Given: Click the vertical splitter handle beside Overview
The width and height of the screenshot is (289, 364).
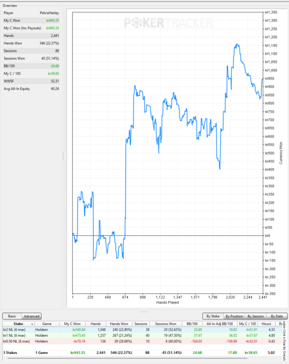Looking at the screenshot, I should click(x=63, y=156).
